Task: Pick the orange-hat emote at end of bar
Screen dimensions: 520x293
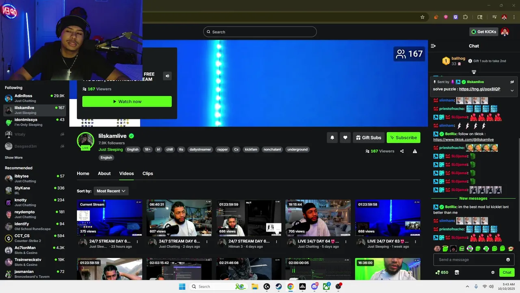Action: [x=511, y=249]
